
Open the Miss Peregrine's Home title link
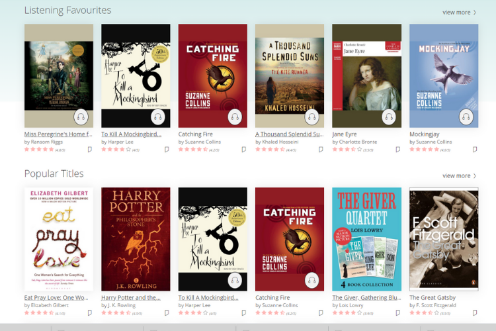58,134
